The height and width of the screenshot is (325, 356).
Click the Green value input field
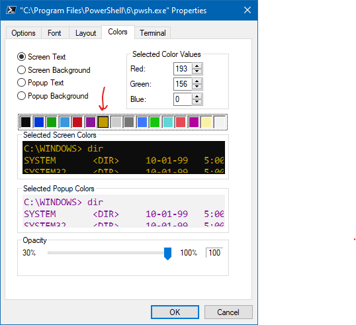pyautogui.click(x=183, y=84)
